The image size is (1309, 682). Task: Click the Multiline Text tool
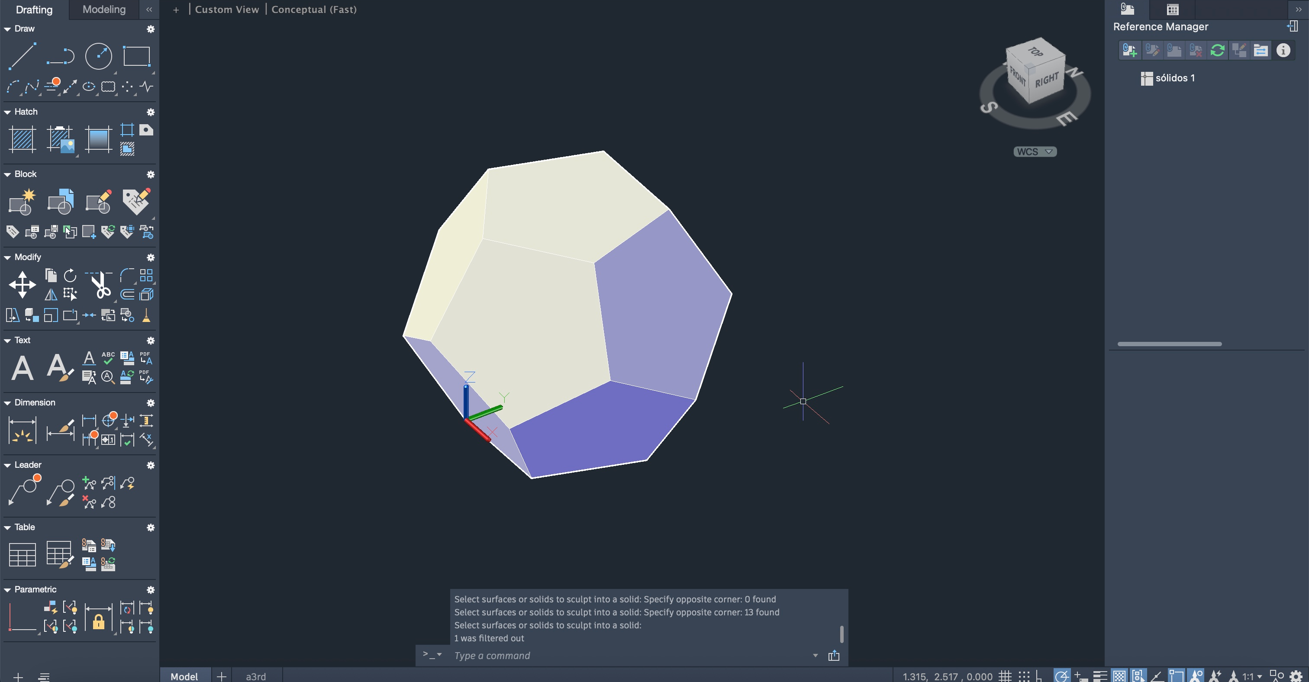tap(23, 368)
